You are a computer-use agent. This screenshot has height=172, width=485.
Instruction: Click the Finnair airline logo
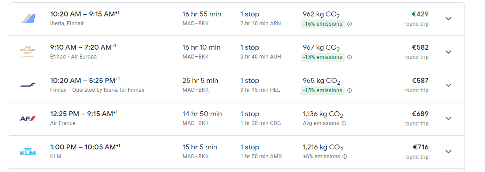point(28,85)
